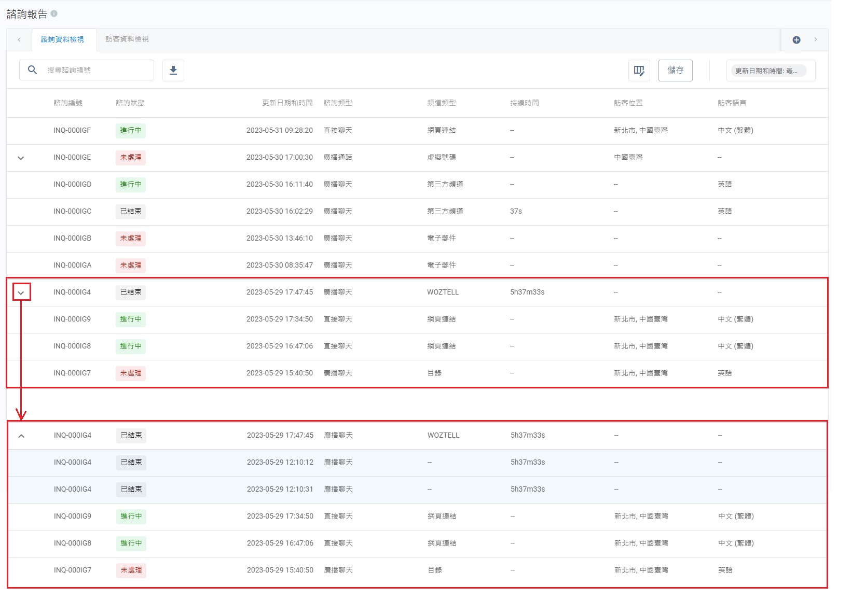This screenshot has height=600, width=852.
Task: Select the 諮詢資料檢視 tab
Action: 62,39
